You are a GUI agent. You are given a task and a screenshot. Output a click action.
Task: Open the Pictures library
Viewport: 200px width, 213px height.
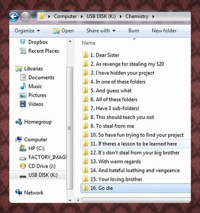coord(33,95)
